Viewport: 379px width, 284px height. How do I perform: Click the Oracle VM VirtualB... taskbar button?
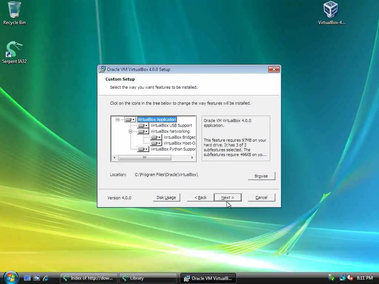[208, 278]
